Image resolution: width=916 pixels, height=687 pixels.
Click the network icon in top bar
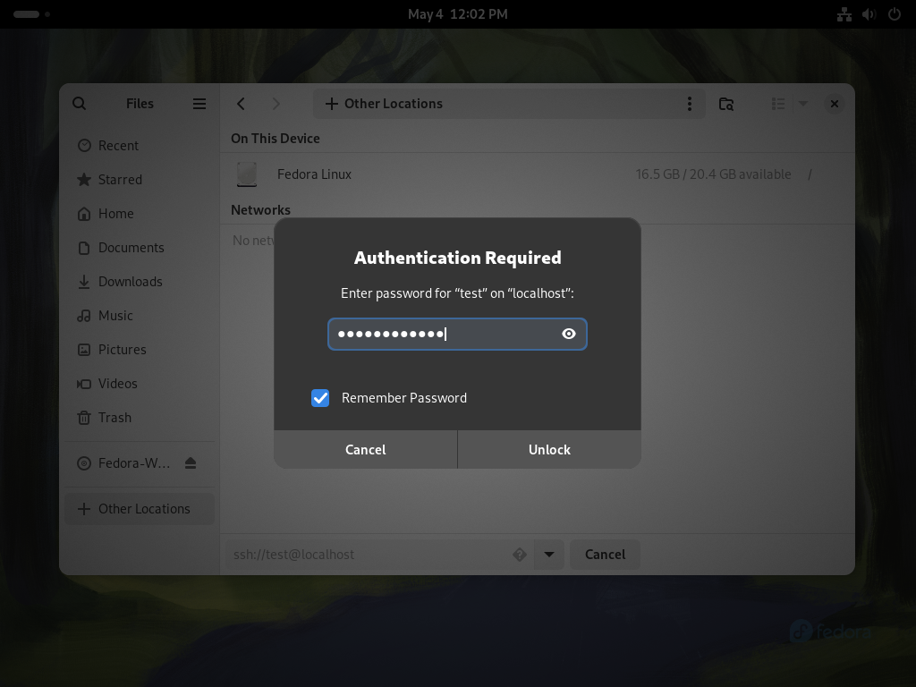point(844,14)
